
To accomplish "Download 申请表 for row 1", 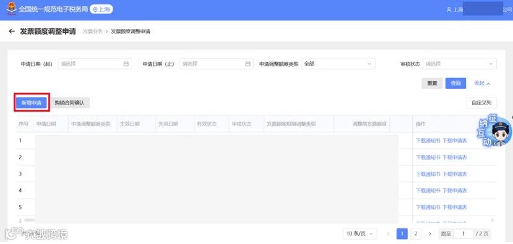I will click(x=454, y=141).
